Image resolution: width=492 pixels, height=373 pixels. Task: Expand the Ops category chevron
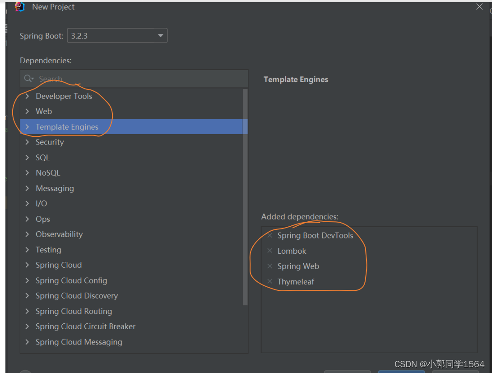point(27,219)
